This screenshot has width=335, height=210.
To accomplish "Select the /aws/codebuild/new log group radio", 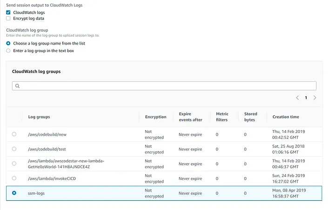I will 14,134.
